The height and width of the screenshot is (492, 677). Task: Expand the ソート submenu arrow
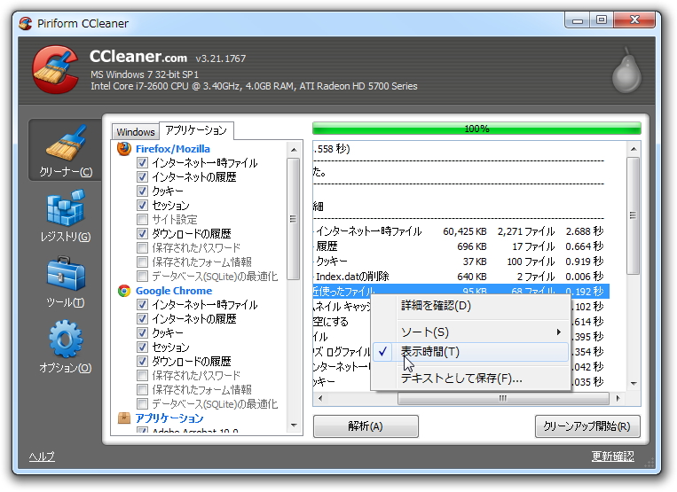[x=559, y=332]
